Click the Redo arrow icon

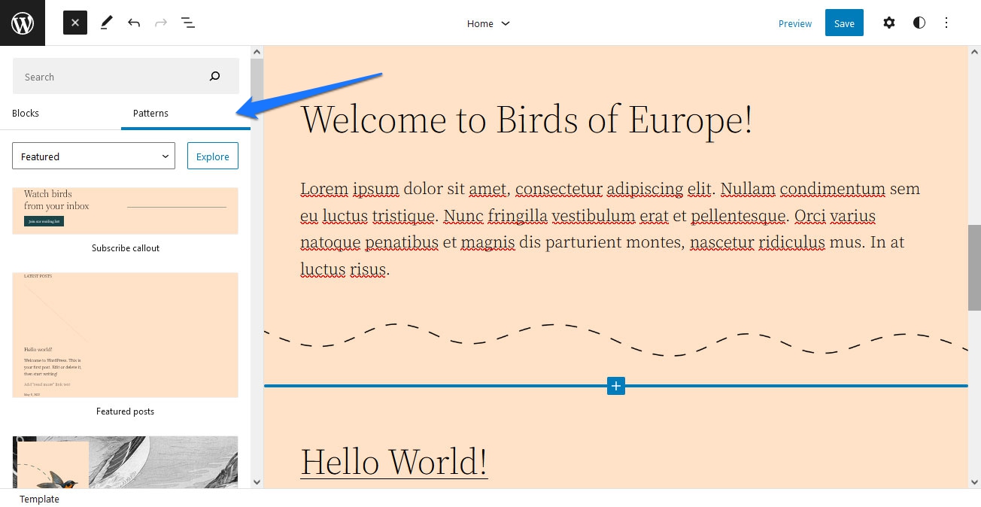click(161, 23)
